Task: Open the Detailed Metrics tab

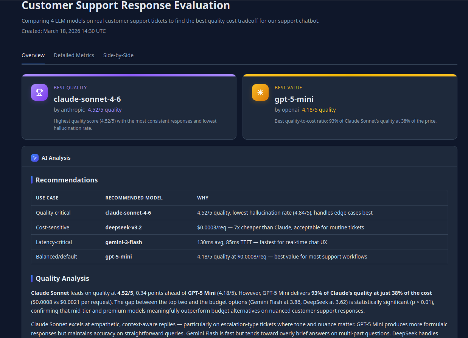Action: pos(74,55)
